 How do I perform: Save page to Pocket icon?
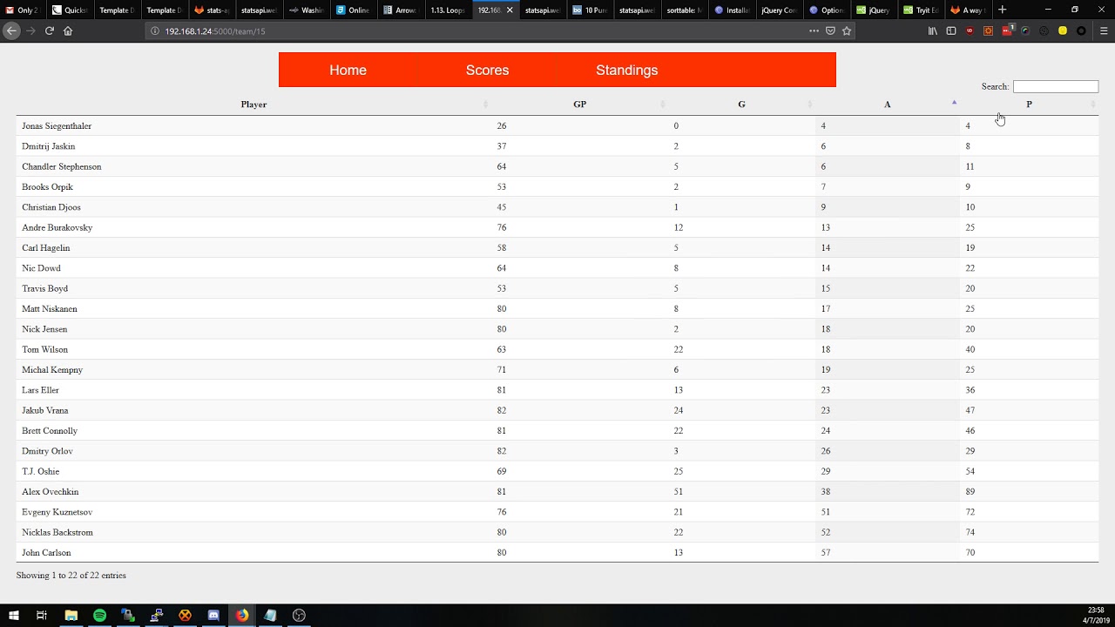tap(830, 30)
